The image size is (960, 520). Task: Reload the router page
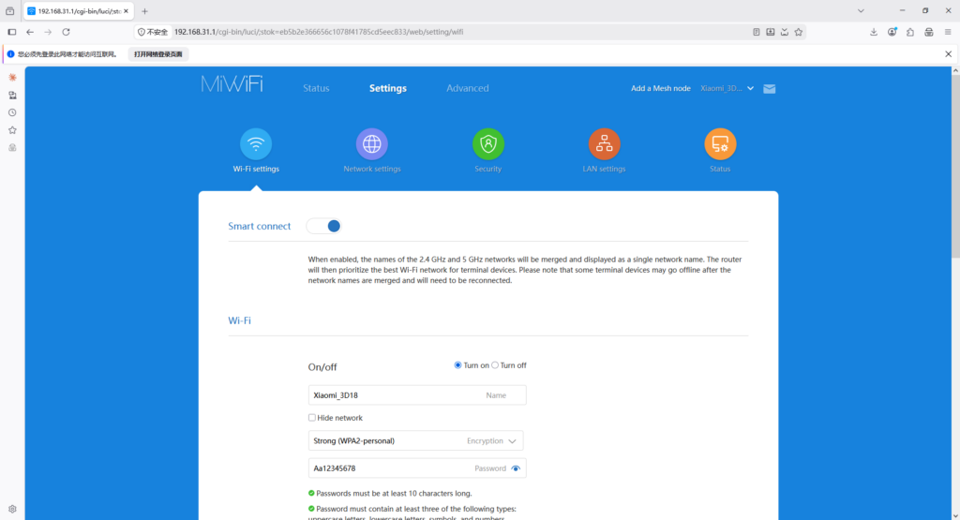click(67, 32)
